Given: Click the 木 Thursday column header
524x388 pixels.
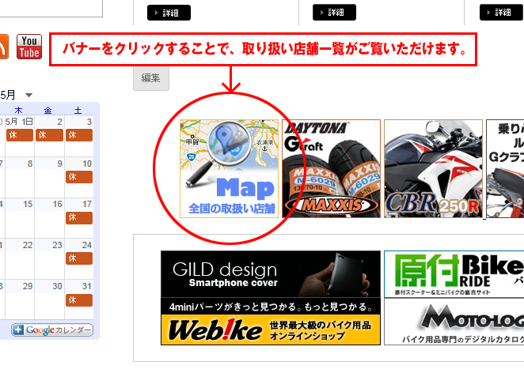Looking at the screenshot, I should [x=18, y=111].
